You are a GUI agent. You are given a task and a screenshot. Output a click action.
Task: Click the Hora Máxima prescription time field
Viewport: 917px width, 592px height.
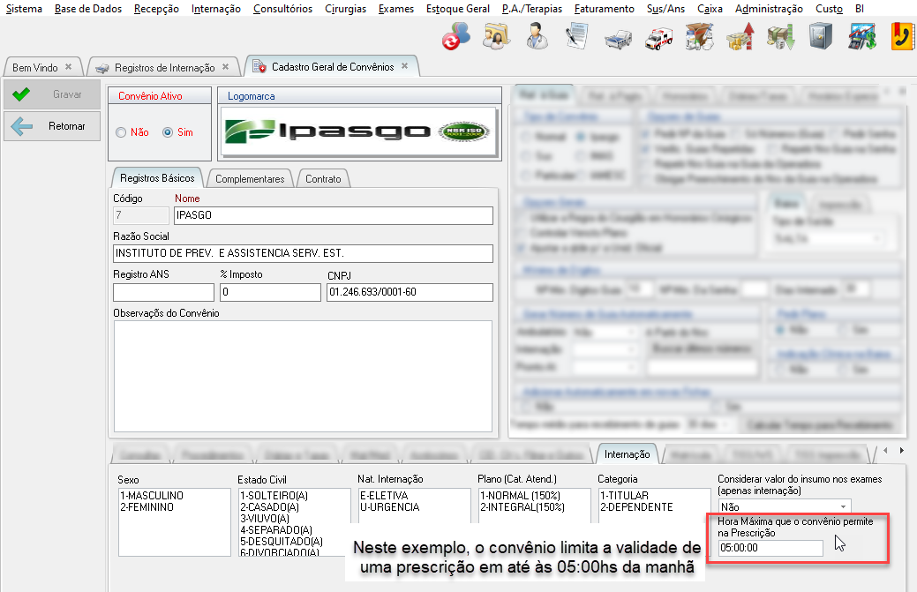pyautogui.click(x=770, y=548)
